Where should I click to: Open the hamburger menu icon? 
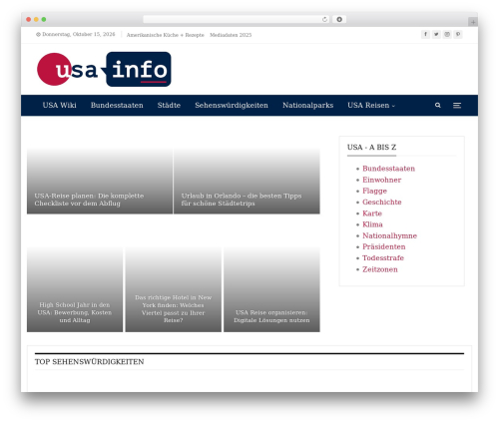click(457, 105)
